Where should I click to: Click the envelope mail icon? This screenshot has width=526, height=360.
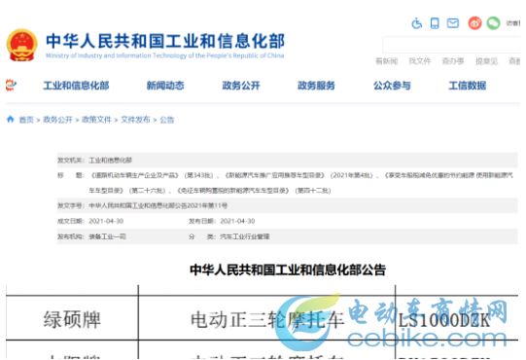[x=452, y=23]
